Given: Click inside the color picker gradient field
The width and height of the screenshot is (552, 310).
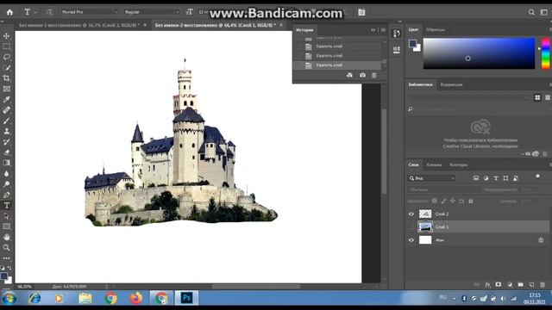Looking at the screenshot, I should 479,53.
